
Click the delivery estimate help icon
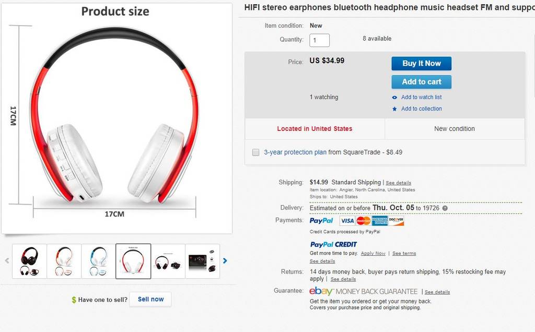pos(445,208)
